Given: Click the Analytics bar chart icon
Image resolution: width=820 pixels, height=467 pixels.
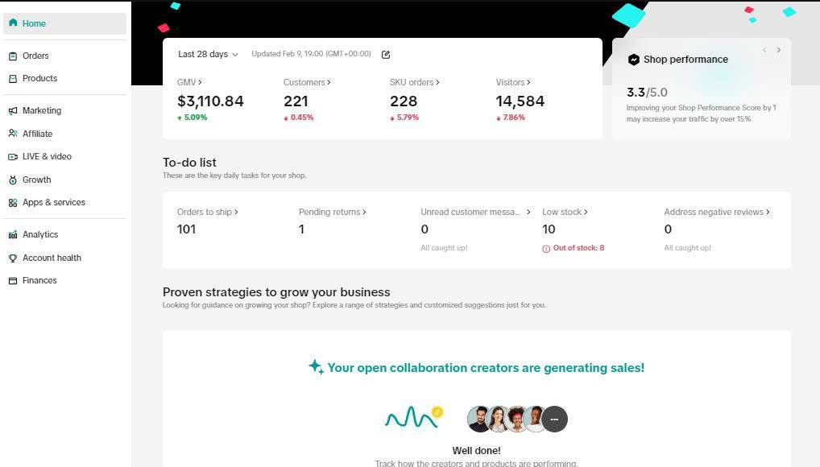Looking at the screenshot, I should [x=13, y=235].
